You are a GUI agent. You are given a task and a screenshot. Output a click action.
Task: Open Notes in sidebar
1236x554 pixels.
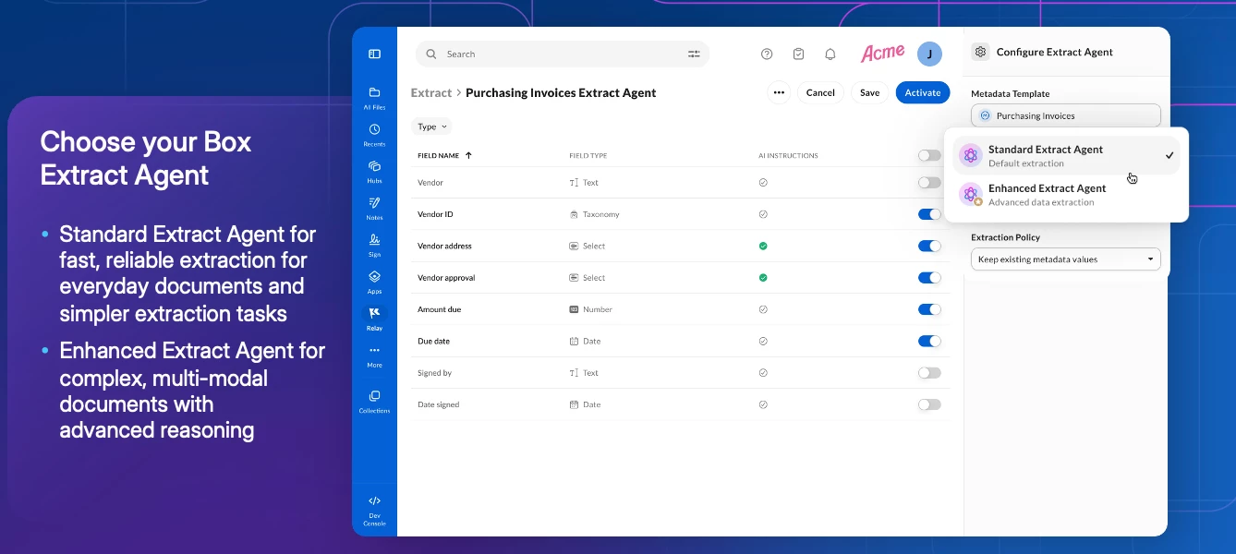(x=374, y=208)
